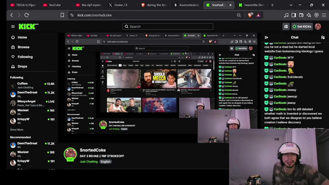
Task: Open a new browser tab
Action: [272, 5]
